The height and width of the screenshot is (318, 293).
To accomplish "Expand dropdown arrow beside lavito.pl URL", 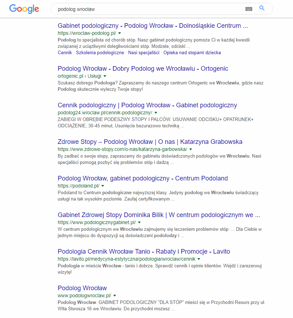I will [x=199, y=259].
